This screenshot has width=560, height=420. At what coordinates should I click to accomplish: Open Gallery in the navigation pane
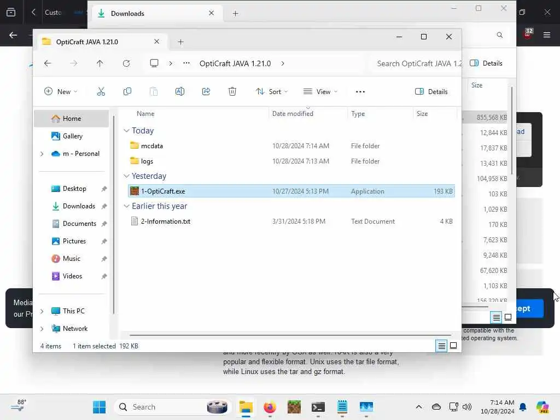click(72, 136)
